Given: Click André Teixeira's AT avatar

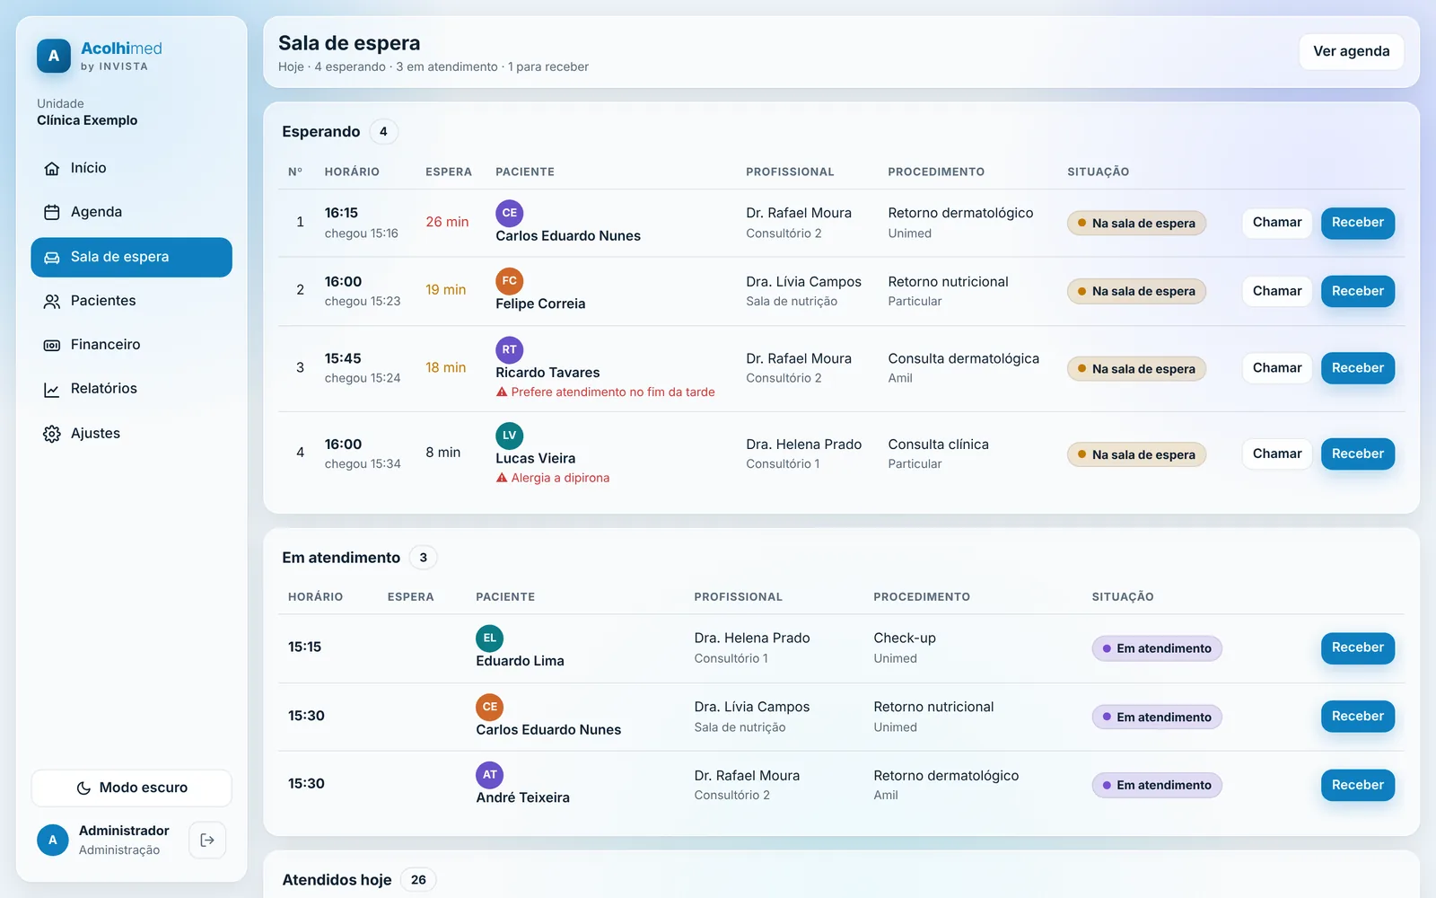Looking at the screenshot, I should pos(490,775).
